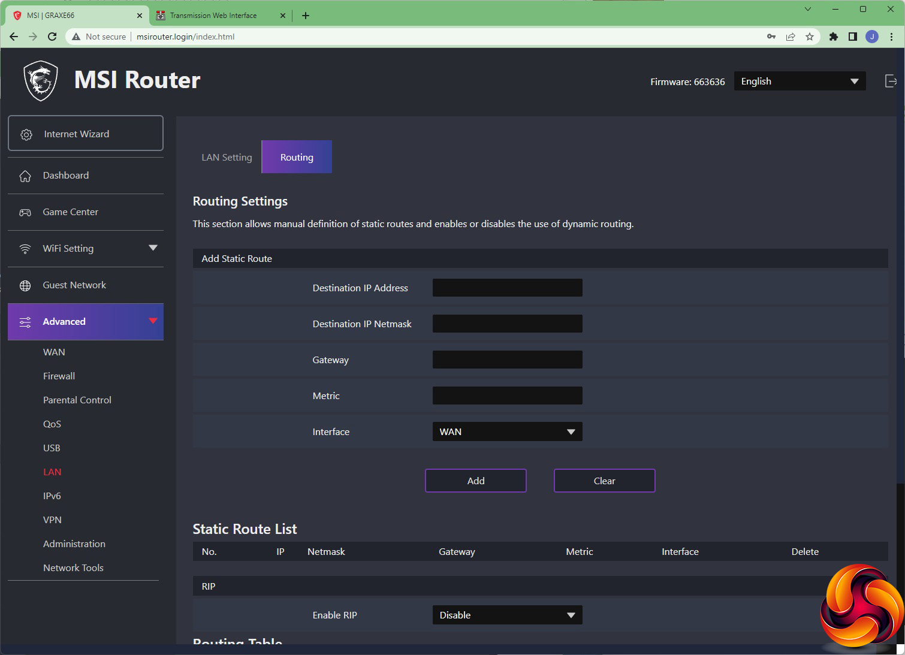This screenshot has height=655, width=905.
Task: Expand the WiFi Setting submenu arrow
Action: click(x=153, y=248)
